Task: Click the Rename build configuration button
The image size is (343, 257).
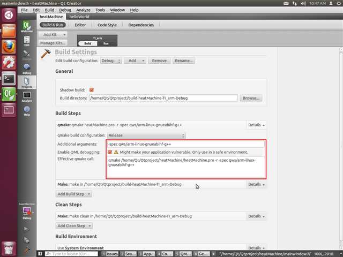Action: pos(183,61)
